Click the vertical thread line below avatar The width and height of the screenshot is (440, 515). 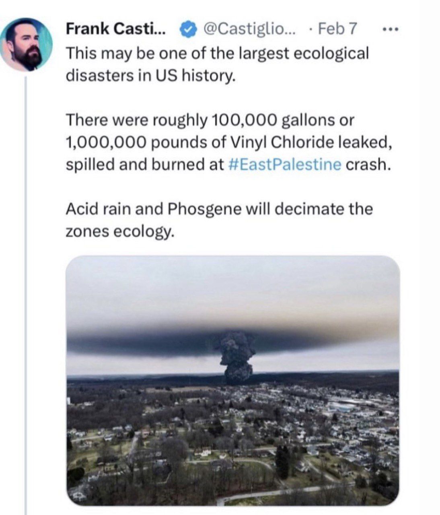coord(26,282)
